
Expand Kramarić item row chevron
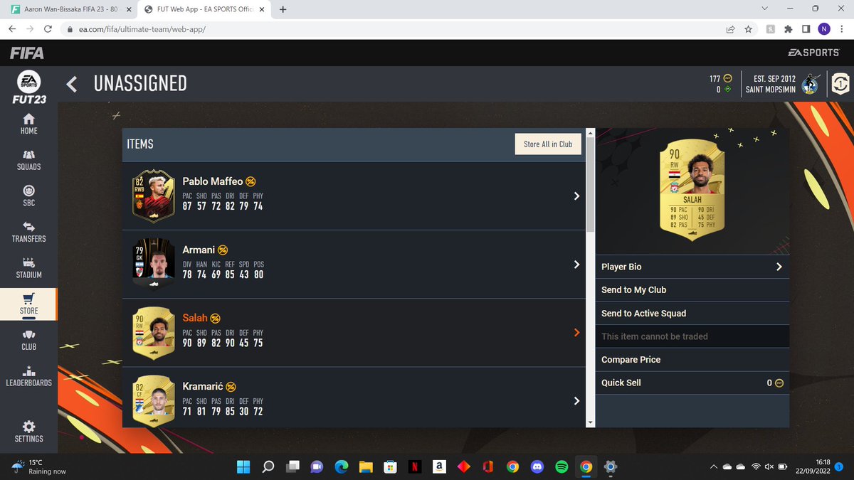tap(576, 401)
